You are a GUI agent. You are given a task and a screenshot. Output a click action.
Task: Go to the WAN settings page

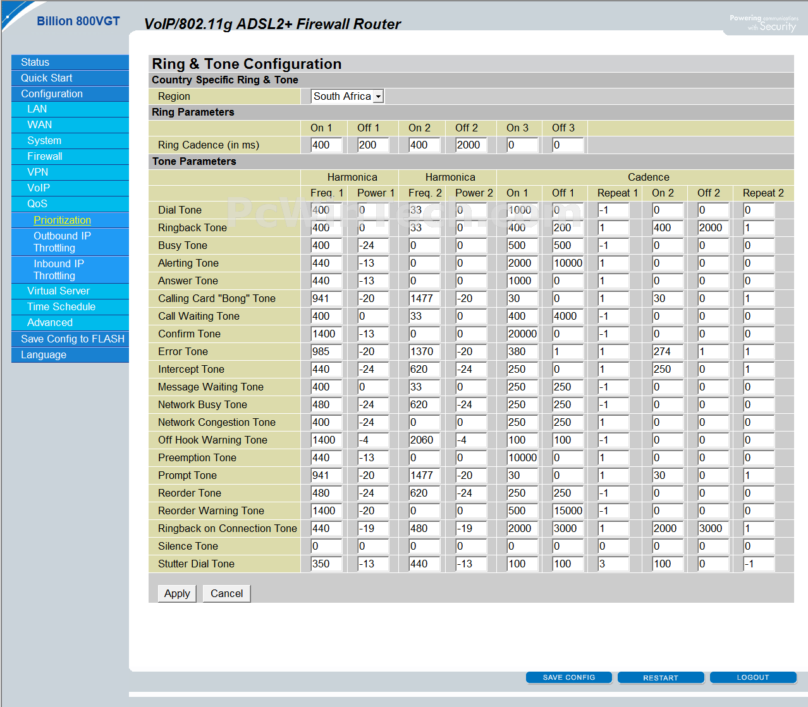click(70, 125)
